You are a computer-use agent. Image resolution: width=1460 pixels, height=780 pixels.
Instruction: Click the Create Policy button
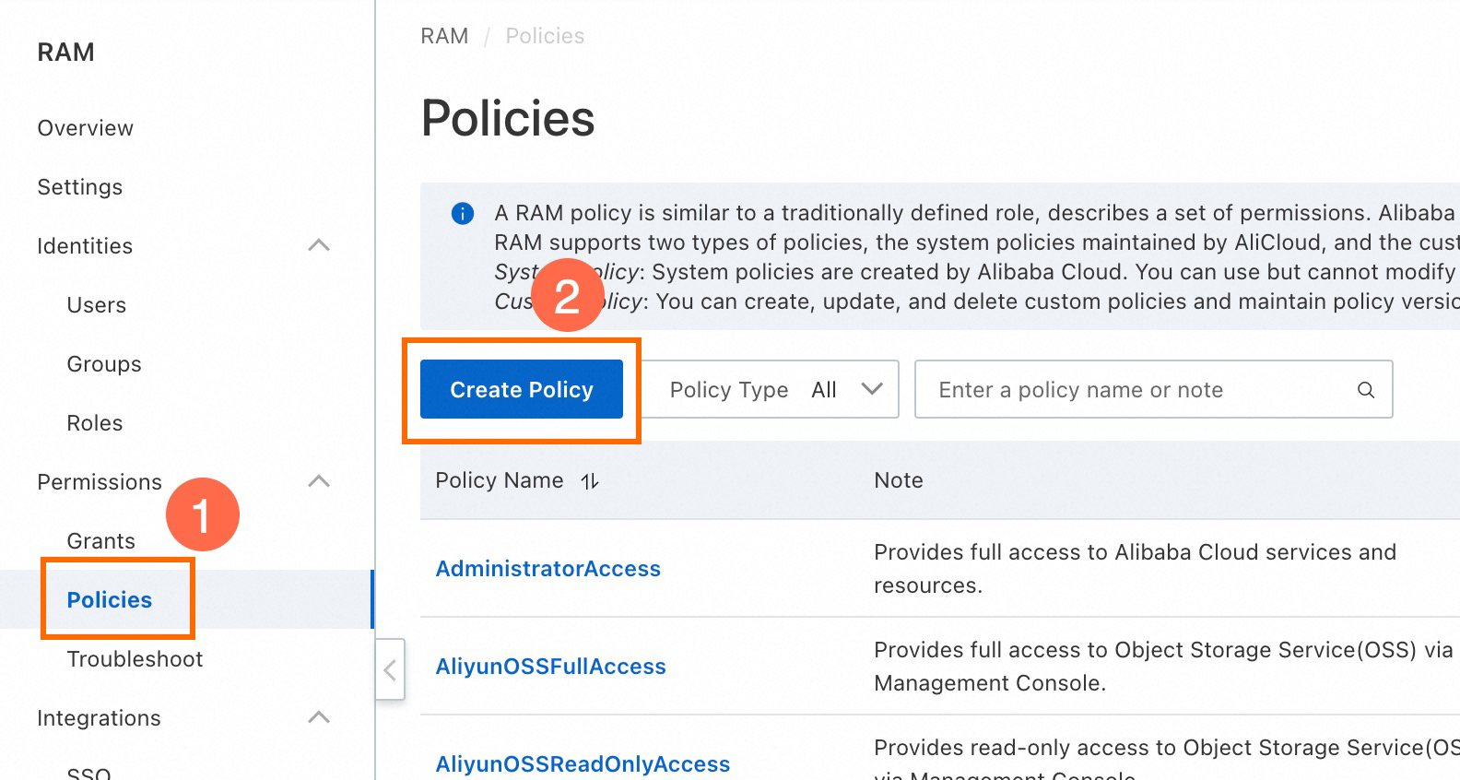522,389
